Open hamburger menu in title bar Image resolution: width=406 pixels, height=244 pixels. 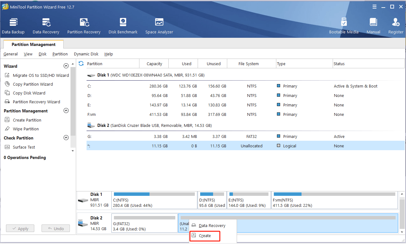[x=375, y=7]
